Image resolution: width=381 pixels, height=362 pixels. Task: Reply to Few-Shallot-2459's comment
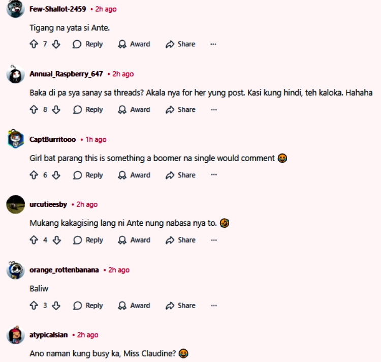(x=88, y=44)
